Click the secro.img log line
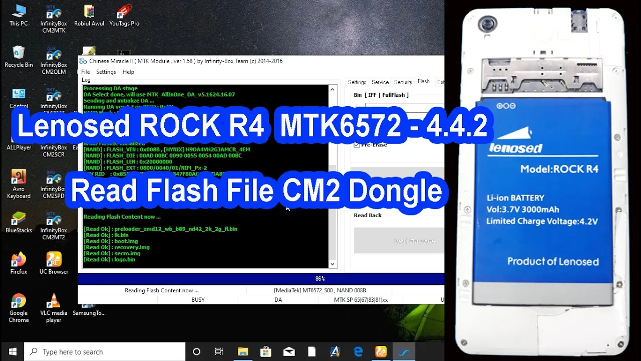The height and width of the screenshot is (361, 641). click(x=112, y=253)
